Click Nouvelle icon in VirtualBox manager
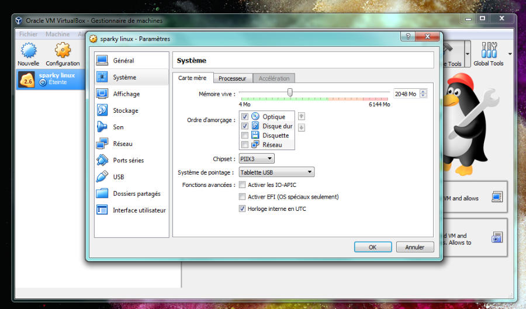The image size is (526, 309). point(29,50)
